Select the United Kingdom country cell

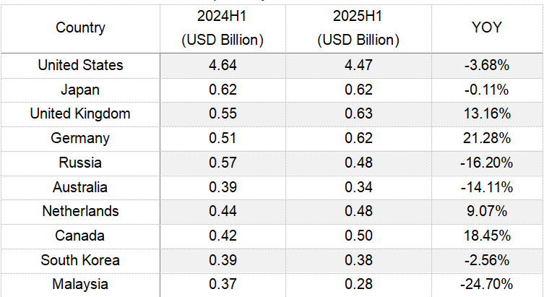(x=80, y=114)
